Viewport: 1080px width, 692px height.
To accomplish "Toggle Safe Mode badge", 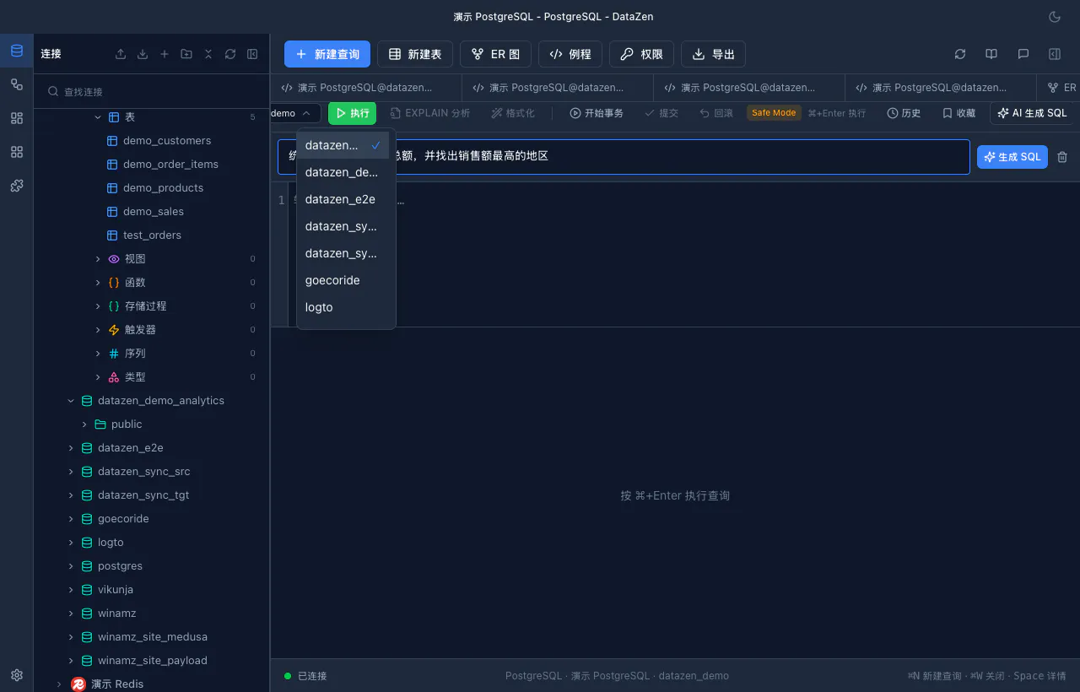I will (774, 113).
